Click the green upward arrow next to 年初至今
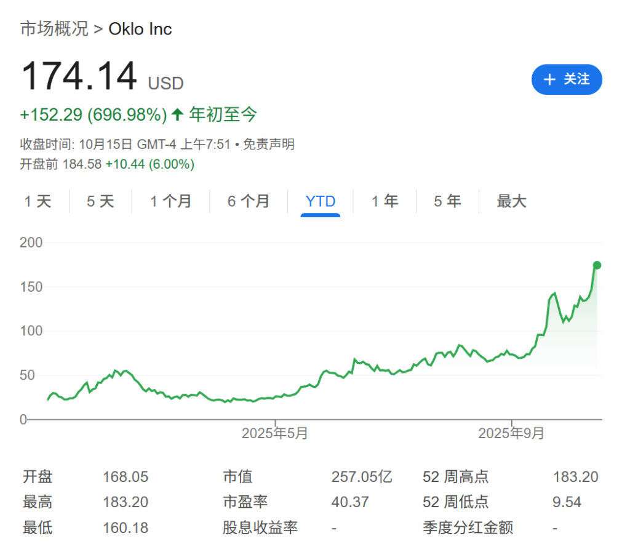Image resolution: width=630 pixels, height=549 pixels. point(177,114)
